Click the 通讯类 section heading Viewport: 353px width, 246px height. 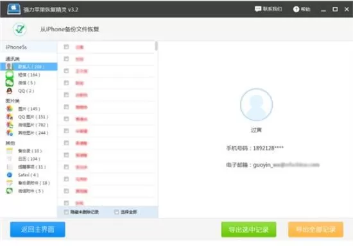pos(12,59)
